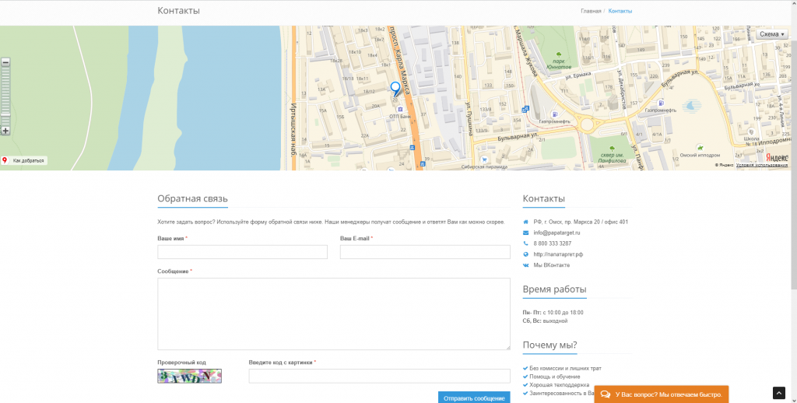Click the scroll-to-top arrow button
The height and width of the screenshot is (403, 797).
pyautogui.click(x=779, y=393)
